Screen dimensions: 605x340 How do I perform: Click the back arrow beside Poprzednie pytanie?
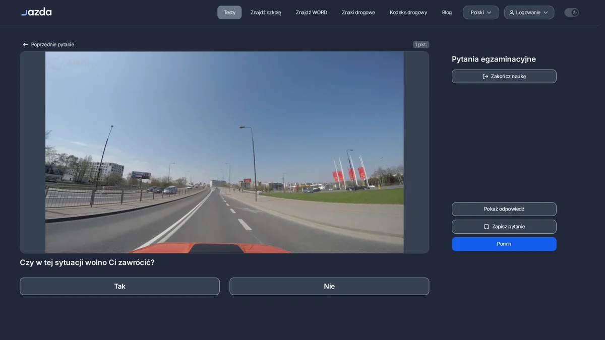click(x=25, y=45)
